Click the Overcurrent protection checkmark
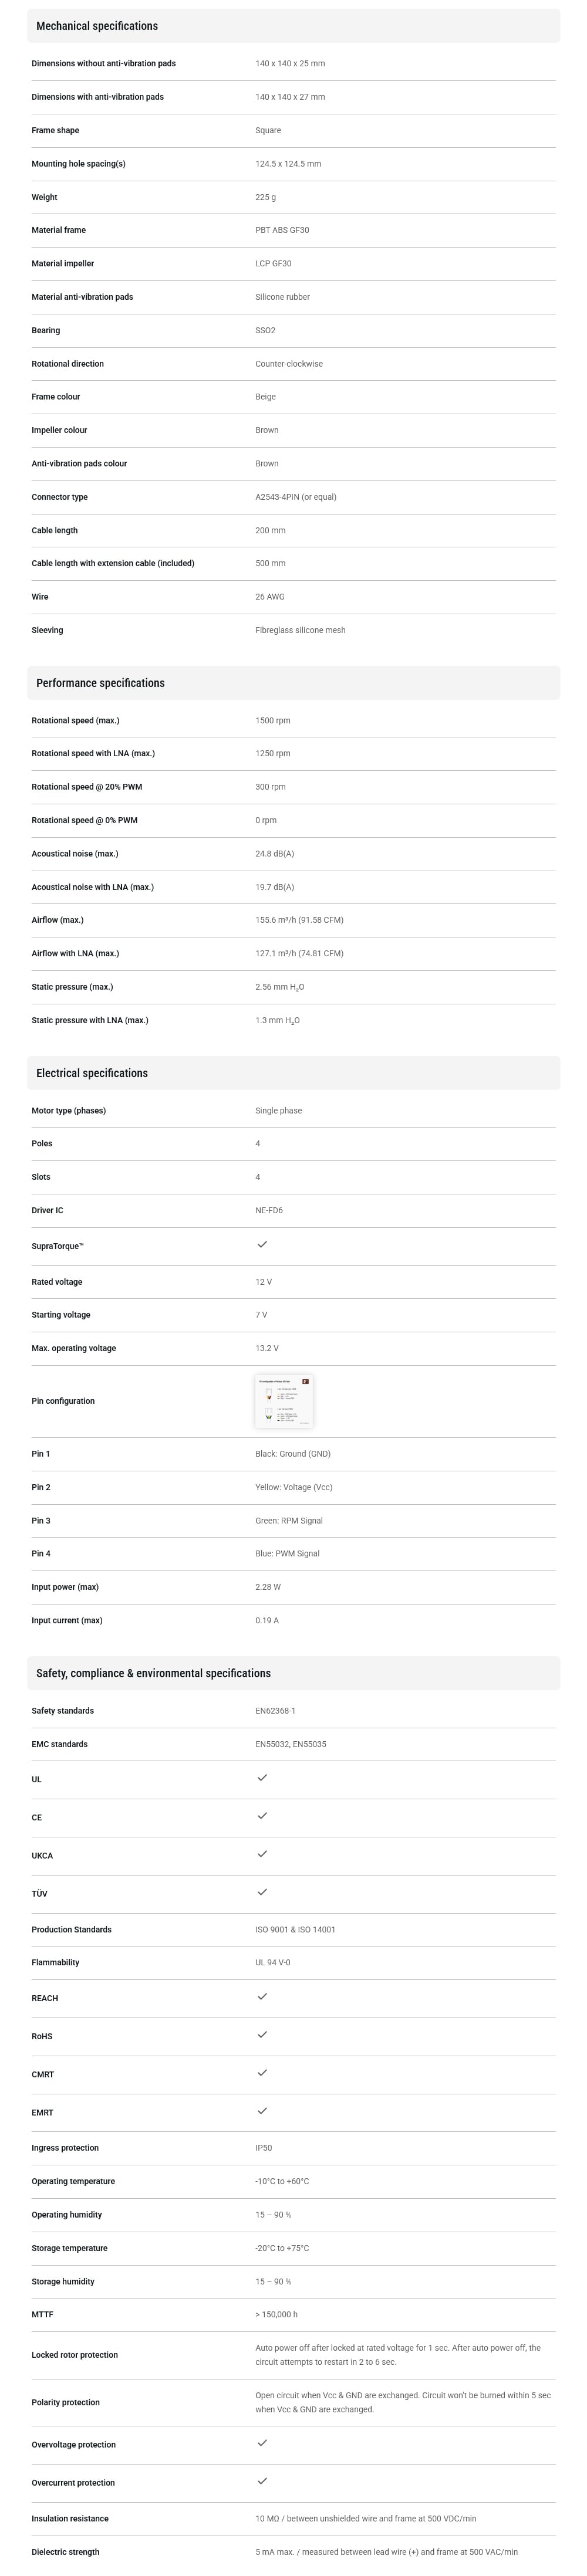This screenshot has width=587, height=2576. coord(262,2480)
